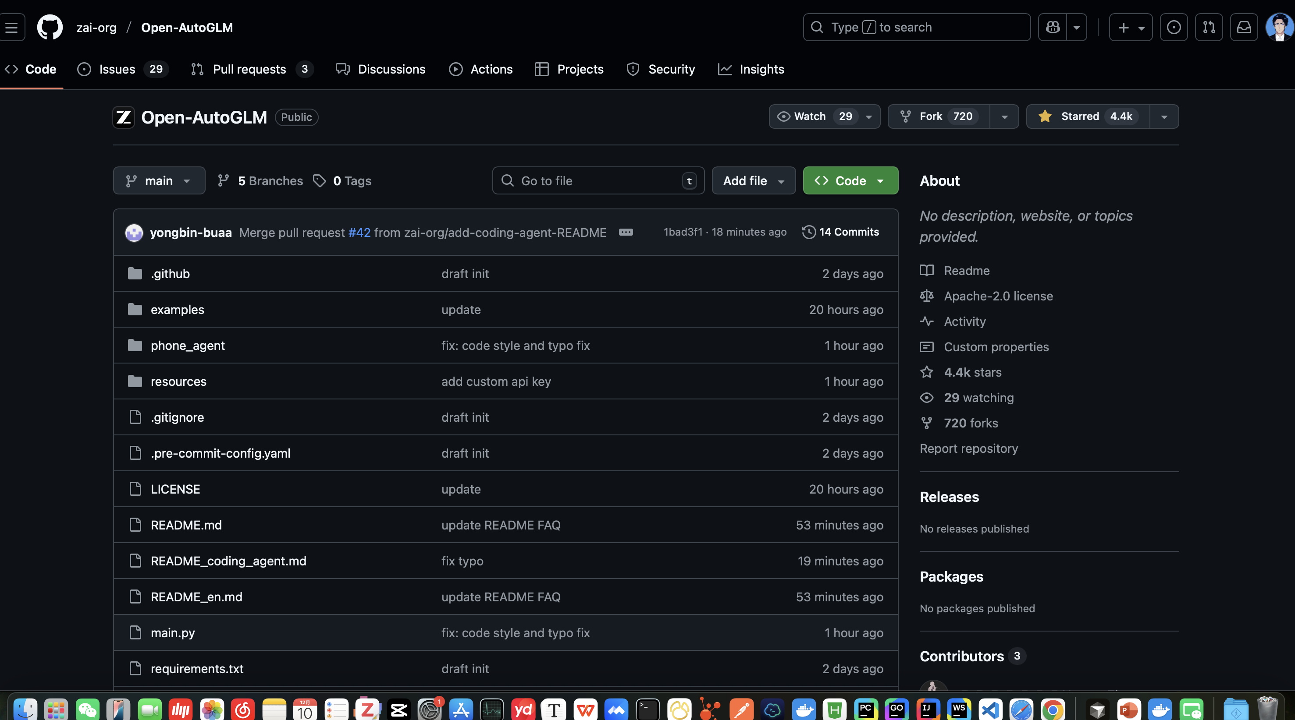Viewport: 1295px width, 720px height.
Task: Switch to the Issues tab
Action: [117, 69]
